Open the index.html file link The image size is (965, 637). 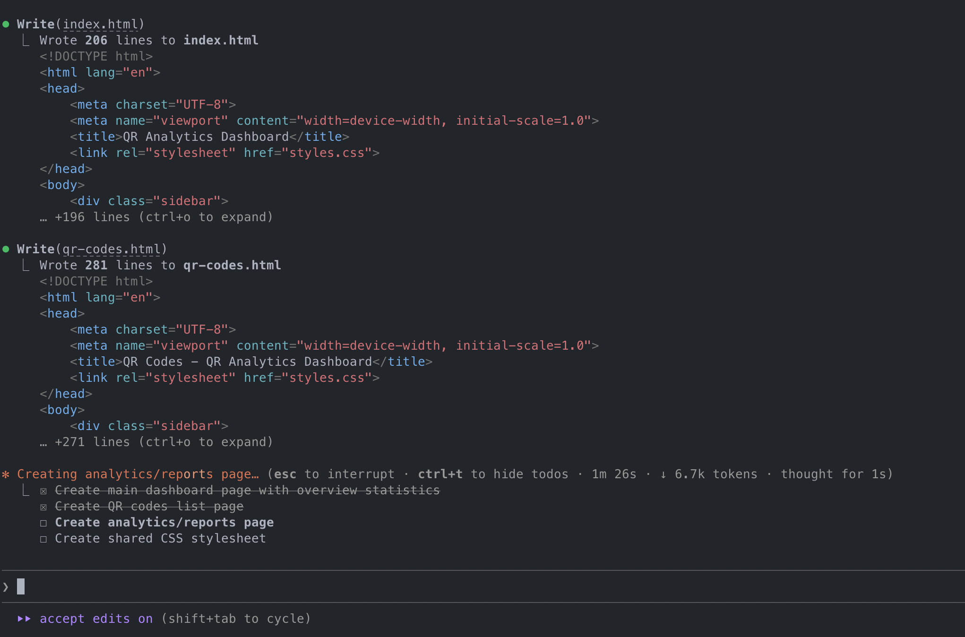coord(100,24)
